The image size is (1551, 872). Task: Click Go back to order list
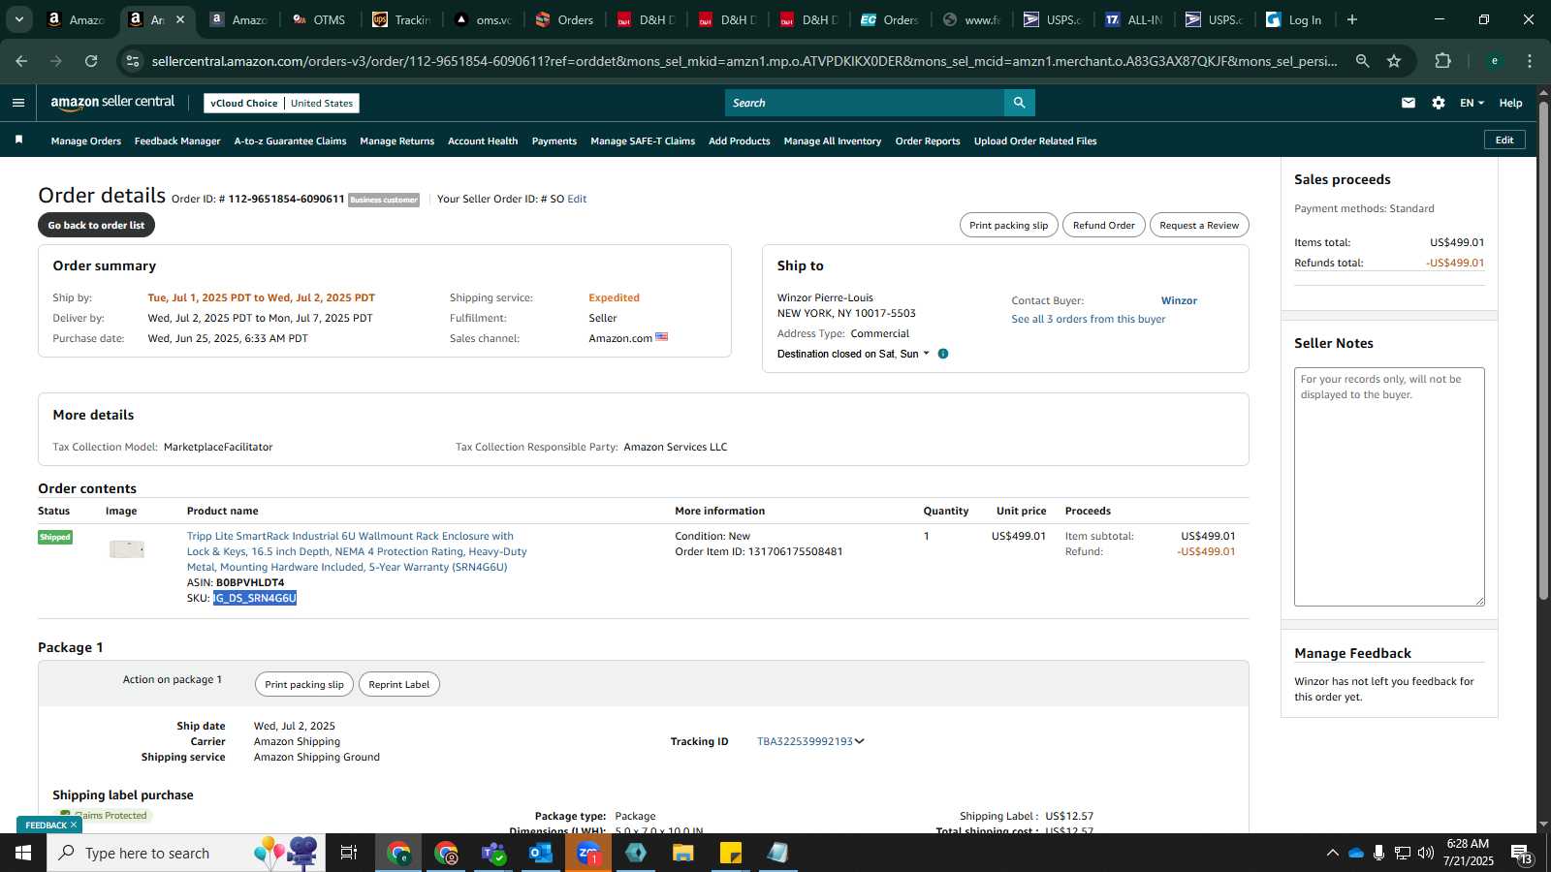pos(96,225)
